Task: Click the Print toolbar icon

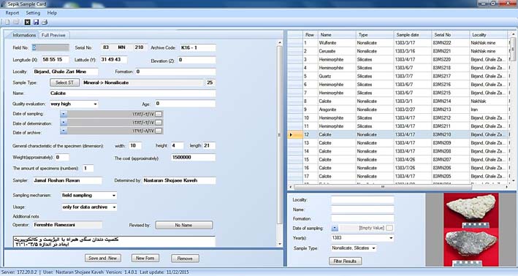Action: (45, 22)
